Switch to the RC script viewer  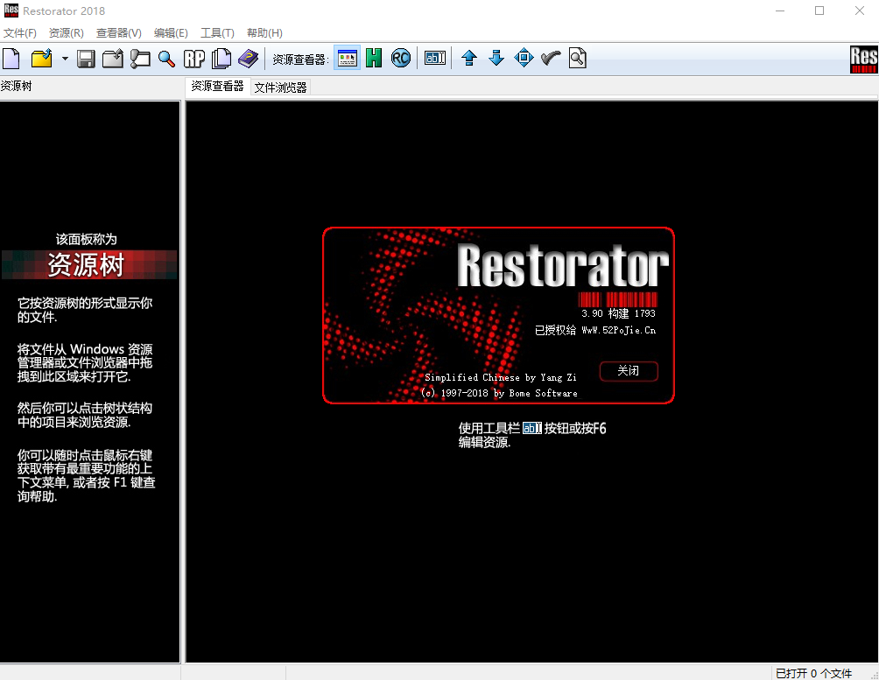click(x=400, y=58)
